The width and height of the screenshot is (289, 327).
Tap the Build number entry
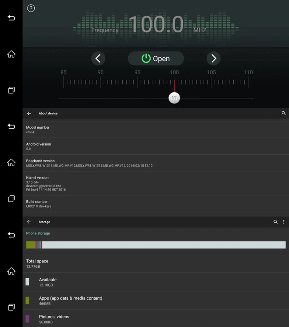click(156, 204)
